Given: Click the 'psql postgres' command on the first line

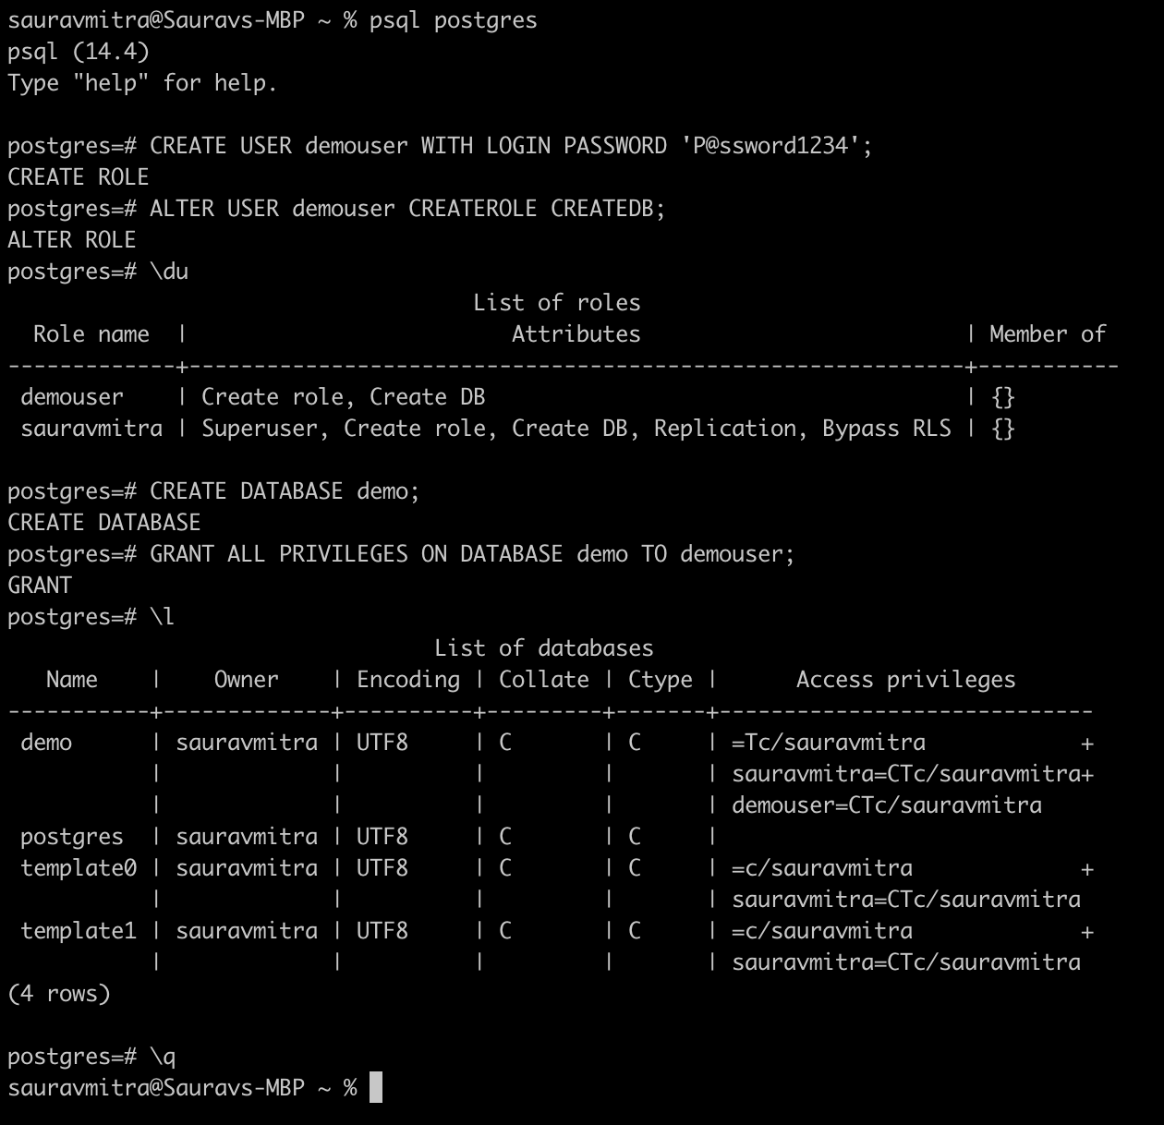Looking at the screenshot, I should pyautogui.click(x=453, y=20).
